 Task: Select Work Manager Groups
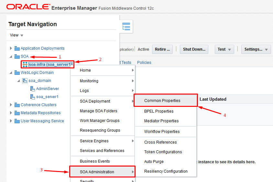(x=103, y=121)
